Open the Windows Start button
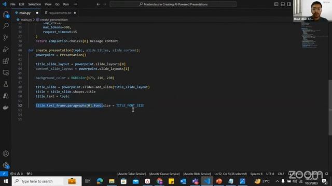 [6, 181]
